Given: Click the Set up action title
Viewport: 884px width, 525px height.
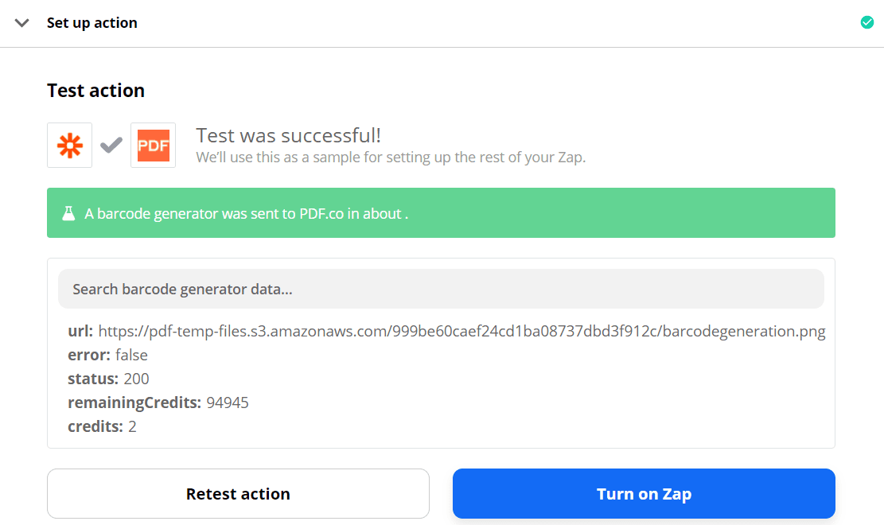Looking at the screenshot, I should pos(92,22).
